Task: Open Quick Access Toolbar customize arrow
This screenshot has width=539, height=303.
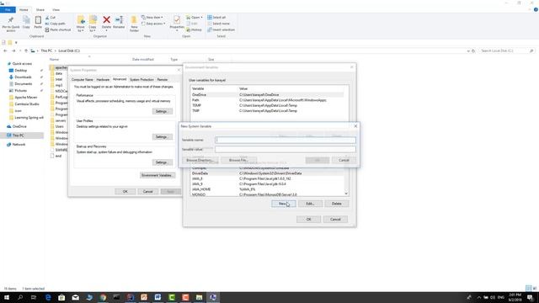Action: tap(16, 43)
